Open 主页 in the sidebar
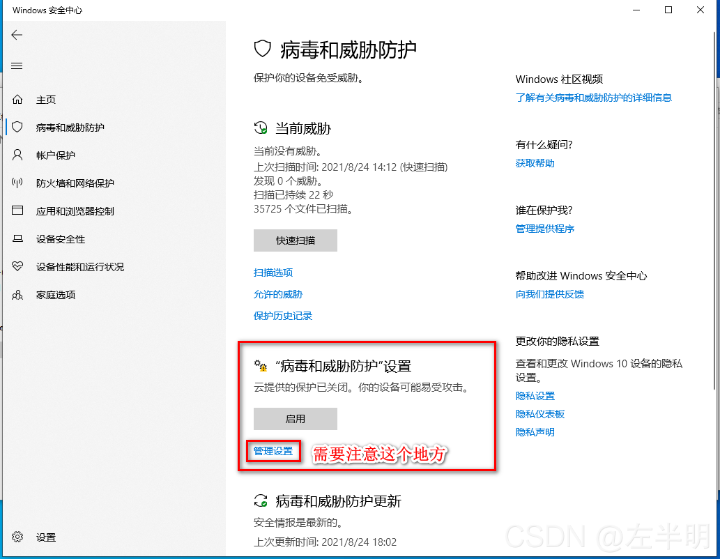This screenshot has width=720, height=559. (x=46, y=100)
